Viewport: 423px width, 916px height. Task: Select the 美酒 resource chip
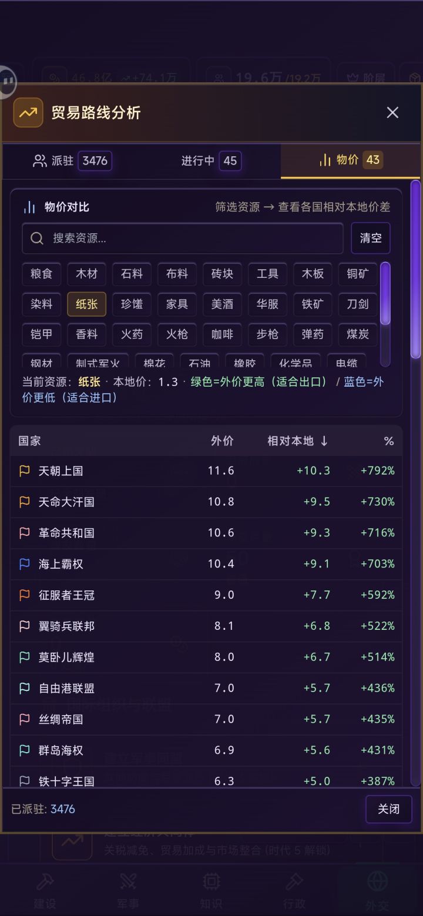pyautogui.click(x=223, y=304)
